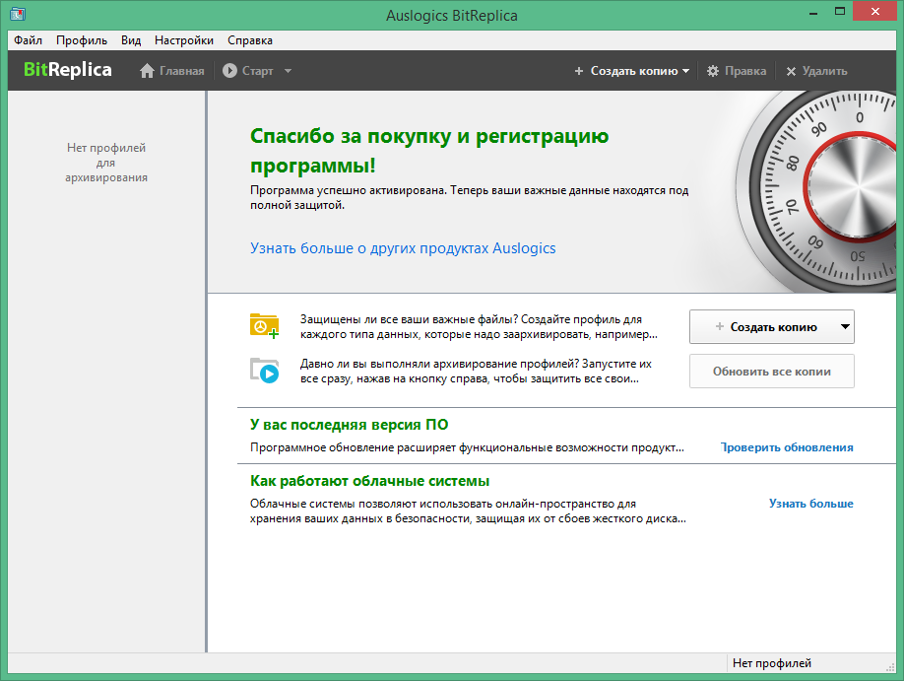Open the Справка menu
The width and height of the screenshot is (904, 681).
pyautogui.click(x=250, y=40)
